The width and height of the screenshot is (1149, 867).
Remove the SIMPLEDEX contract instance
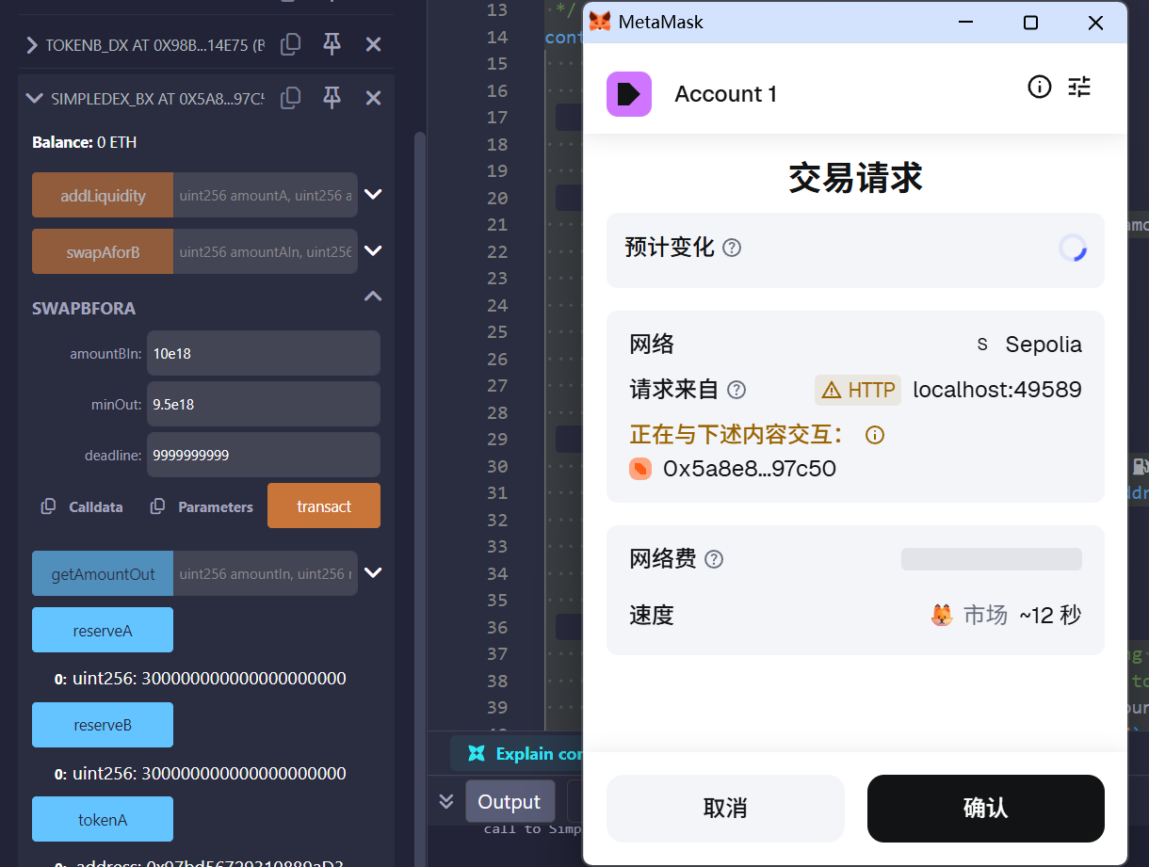pyautogui.click(x=373, y=98)
